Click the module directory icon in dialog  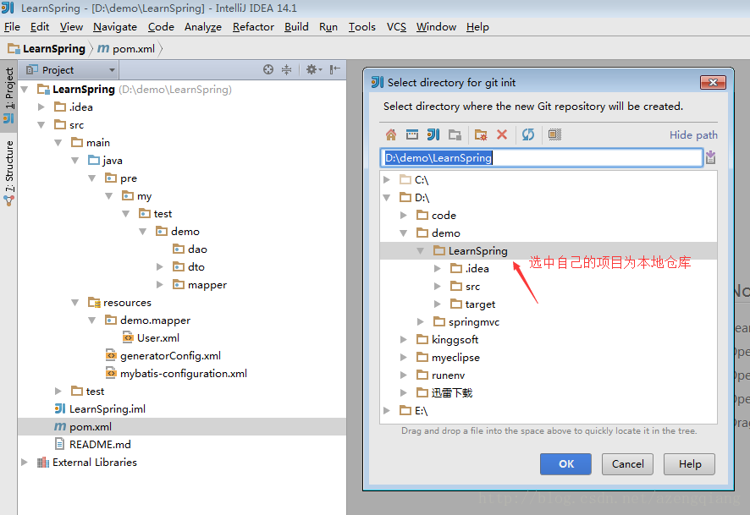coord(455,134)
